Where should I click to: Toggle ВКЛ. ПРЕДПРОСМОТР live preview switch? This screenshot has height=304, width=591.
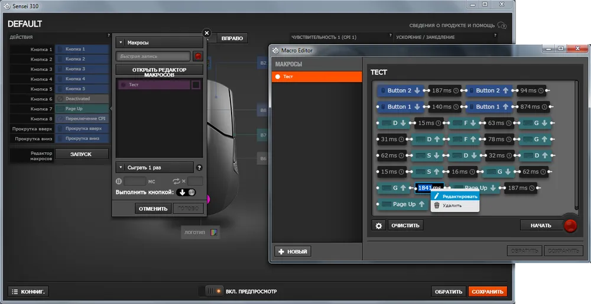tap(211, 292)
